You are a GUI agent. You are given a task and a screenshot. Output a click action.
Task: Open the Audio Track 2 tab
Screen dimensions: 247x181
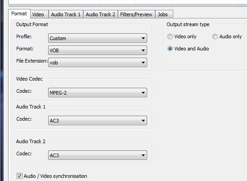tap(100, 14)
